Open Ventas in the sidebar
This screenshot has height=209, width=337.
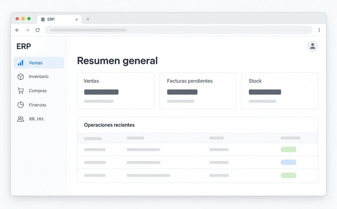click(x=39, y=63)
